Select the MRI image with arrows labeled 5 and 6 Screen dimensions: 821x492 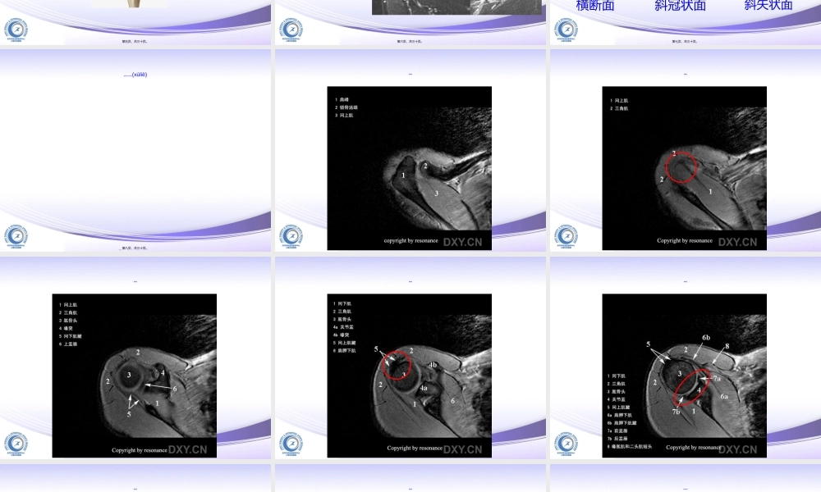point(135,375)
